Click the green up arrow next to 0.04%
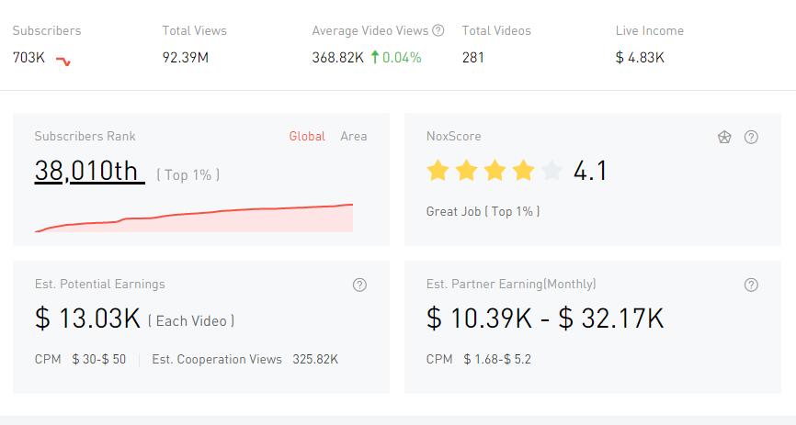The width and height of the screenshot is (796, 425). point(374,58)
